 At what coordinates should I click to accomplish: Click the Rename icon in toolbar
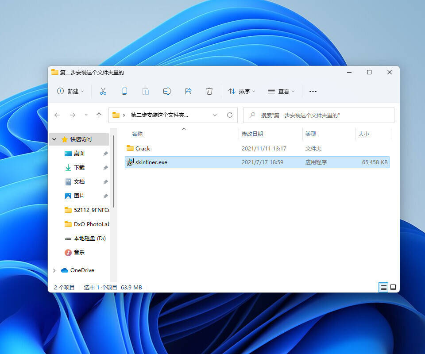(167, 91)
